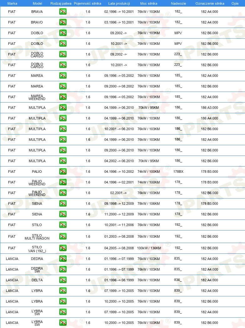Click the 09.1998 -> 12.2009 production years
Image resolution: width=245 pixels, height=328 pixels.
(119, 204)
